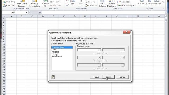Open first condition operator dropdown
This screenshot has width=169, height=95.
pyautogui.click(x=99, y=50)
